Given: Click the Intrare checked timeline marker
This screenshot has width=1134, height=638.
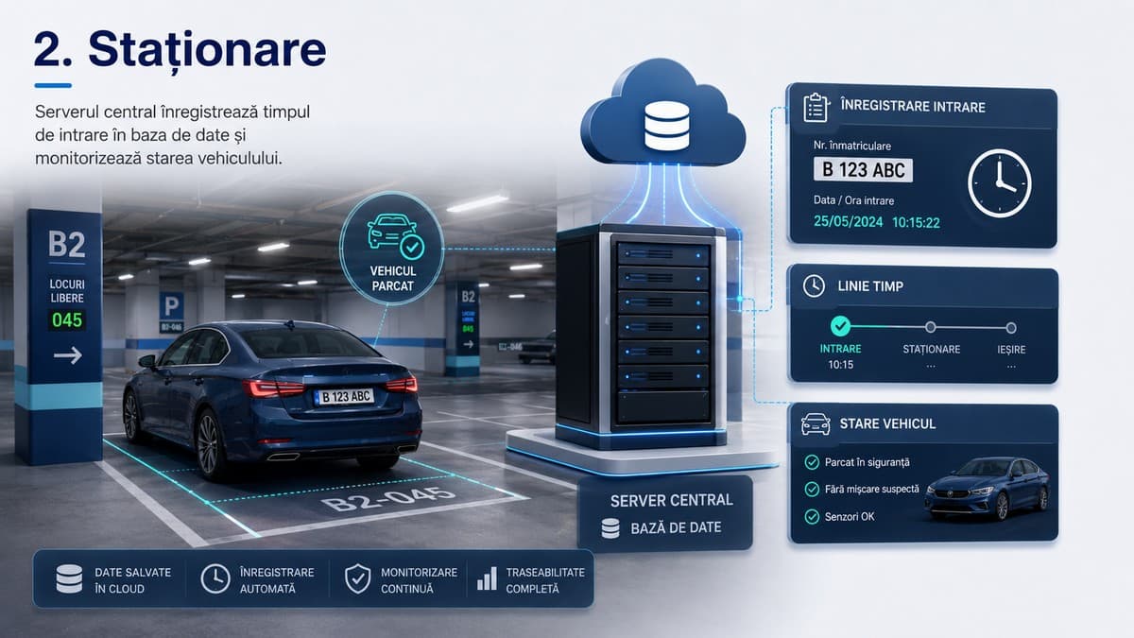Looking at the screenshot, I should (840, 327).
